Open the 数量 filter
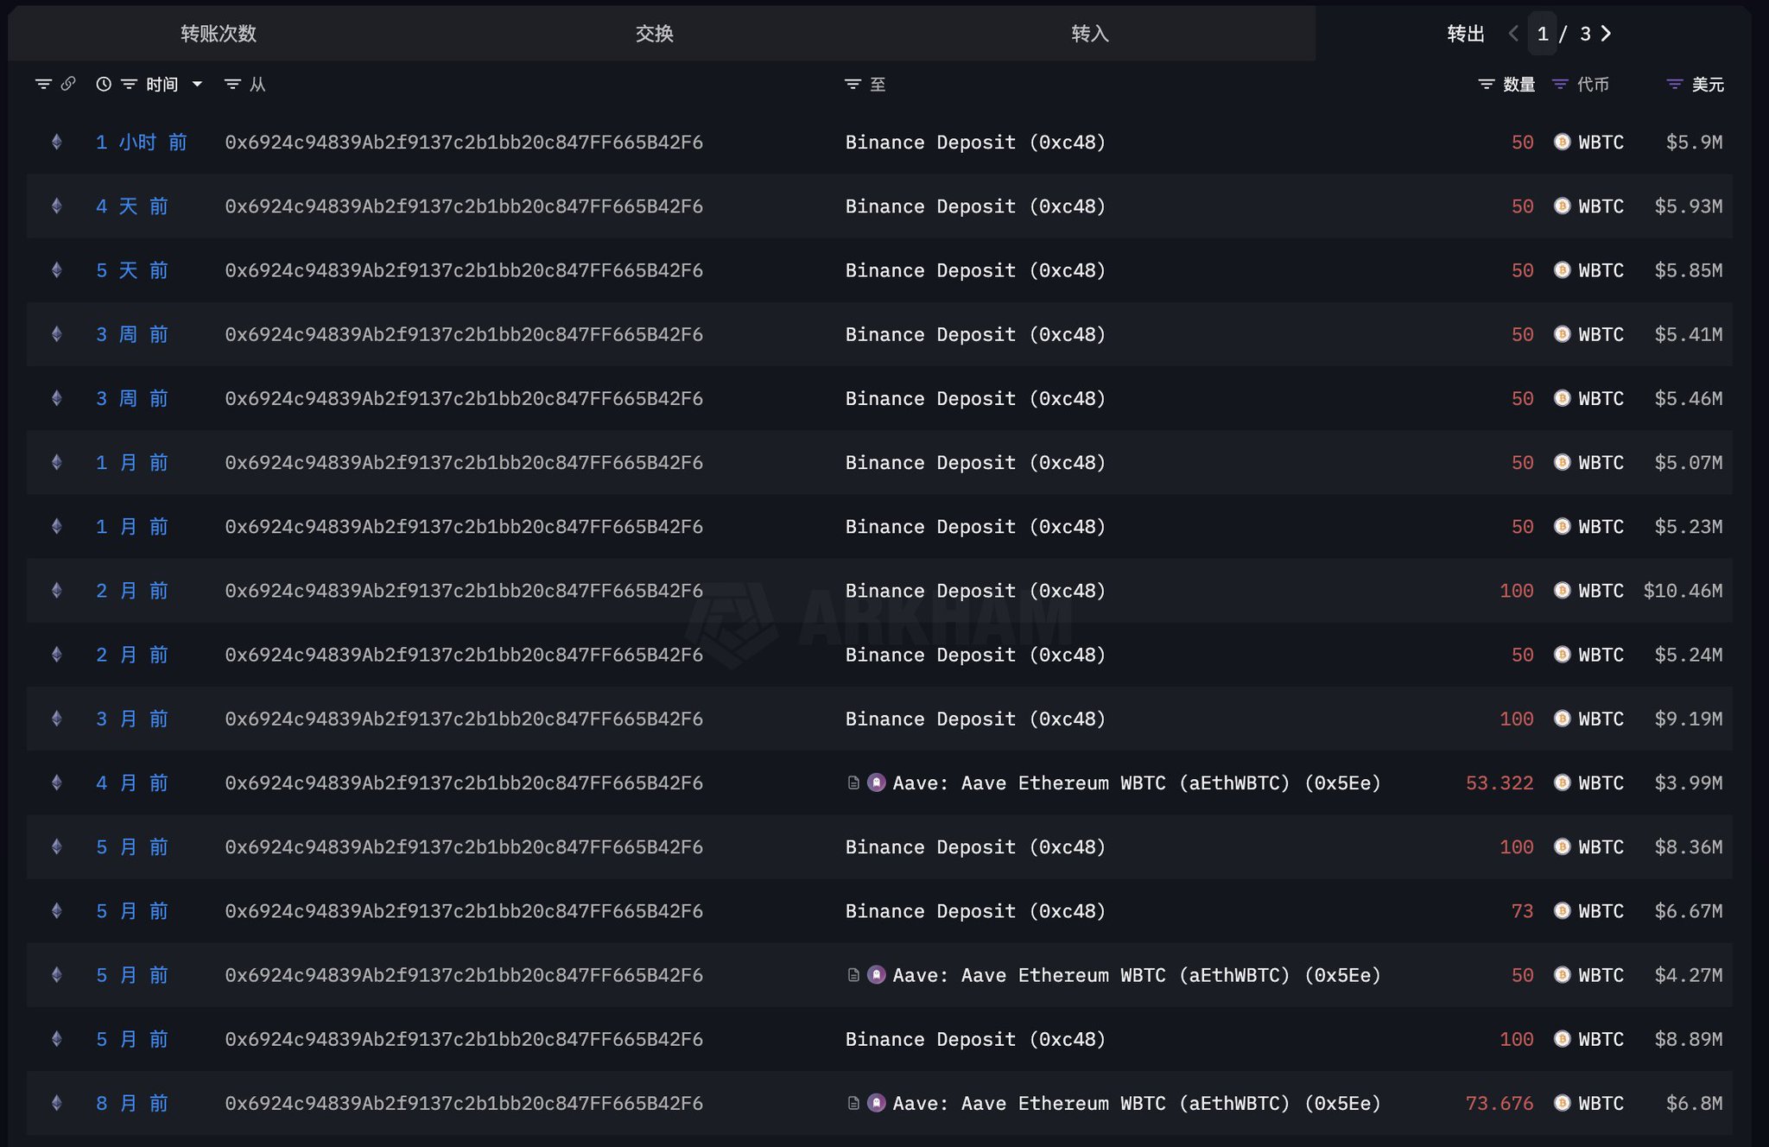The height and width of the screenshot is (1147, 1769). pyautogui.click(x=1487, y=84)
